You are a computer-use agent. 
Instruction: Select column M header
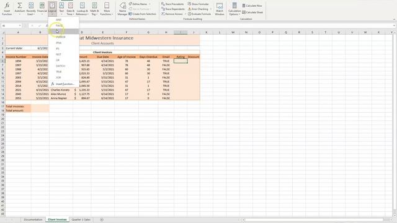(233, 32)
